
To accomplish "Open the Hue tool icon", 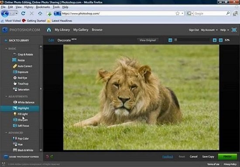I will [x=15, y=144].
